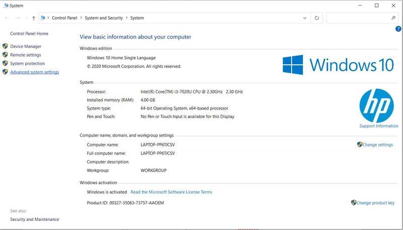This screenshot has width=403, height=230.
Task: Maximize the System window
Action: point(376,6)
